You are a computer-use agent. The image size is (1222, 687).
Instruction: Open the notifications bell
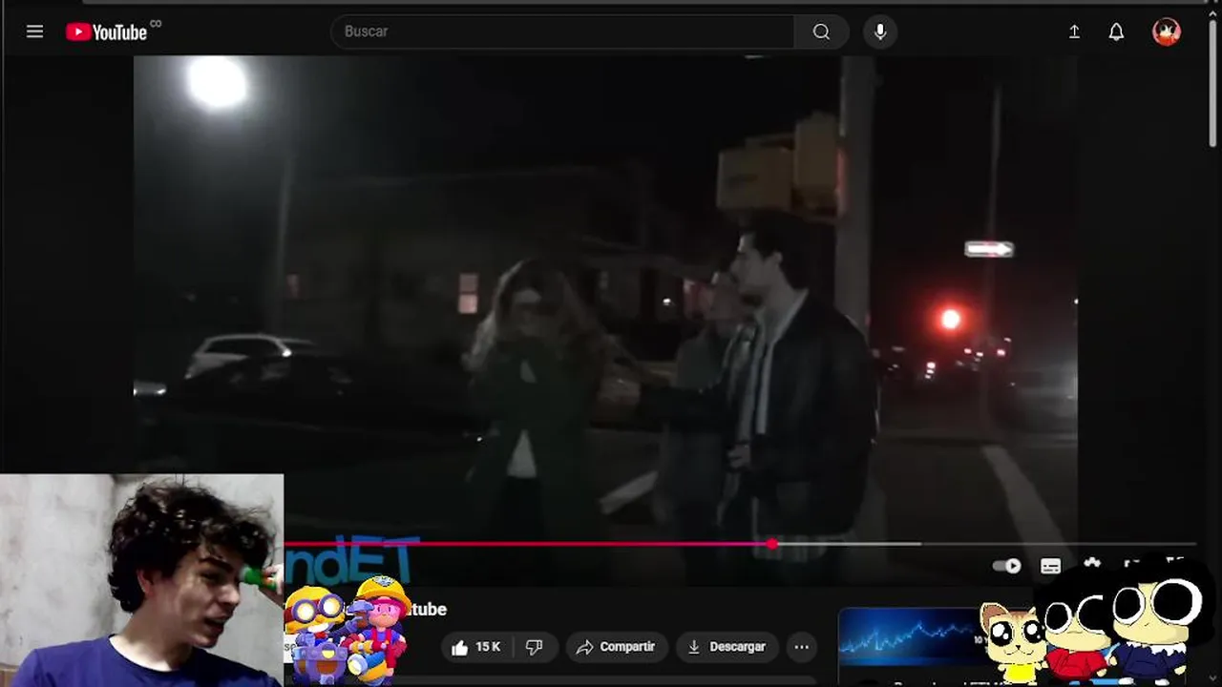coord(1116,31)
